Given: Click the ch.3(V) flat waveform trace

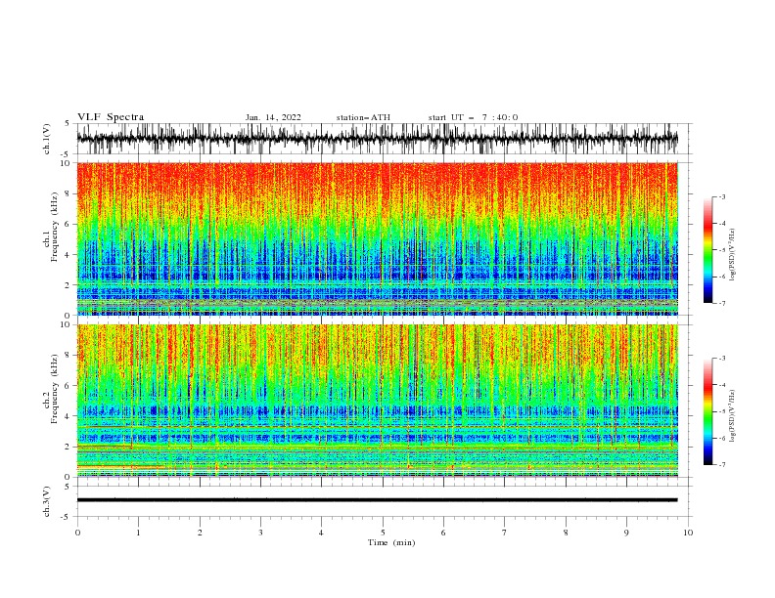Looking at the screenshot, I should (377, 500).
